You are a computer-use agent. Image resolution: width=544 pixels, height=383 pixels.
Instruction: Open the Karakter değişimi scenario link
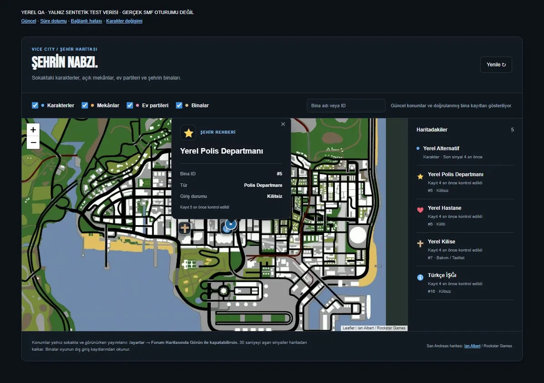point(124,21)
